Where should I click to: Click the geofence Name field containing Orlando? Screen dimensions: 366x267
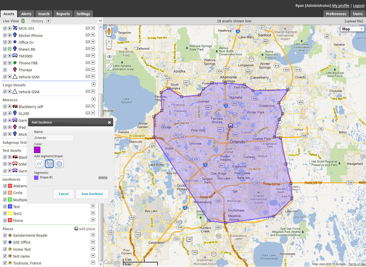(x=53, y=138)
